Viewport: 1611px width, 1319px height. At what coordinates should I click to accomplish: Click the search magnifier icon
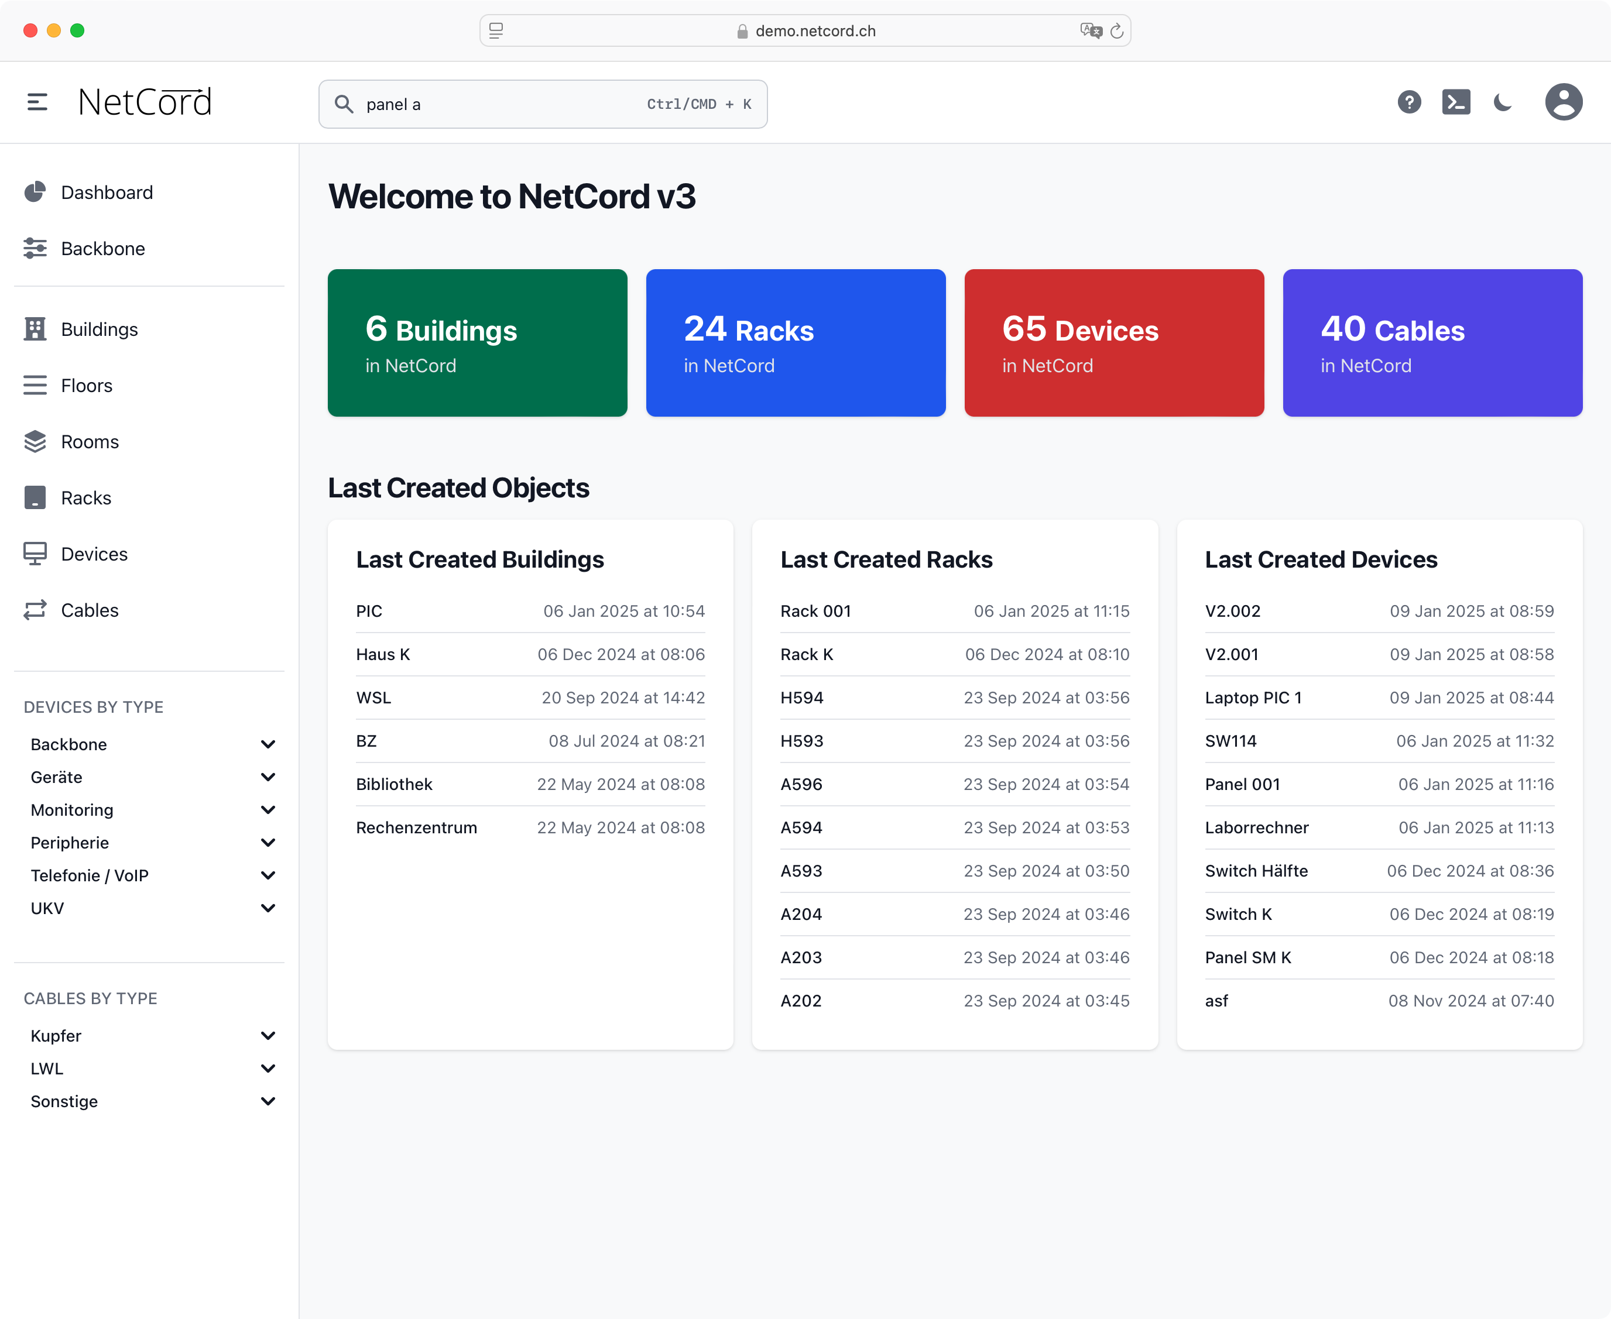pos(344,104)
